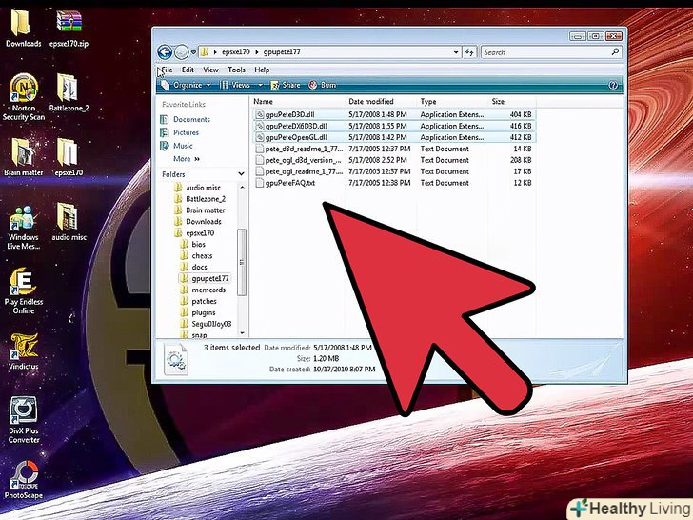Select pete_d3d_readme_1_77 text file
Viewport: 693px width, 520px height.
(394, 149)
